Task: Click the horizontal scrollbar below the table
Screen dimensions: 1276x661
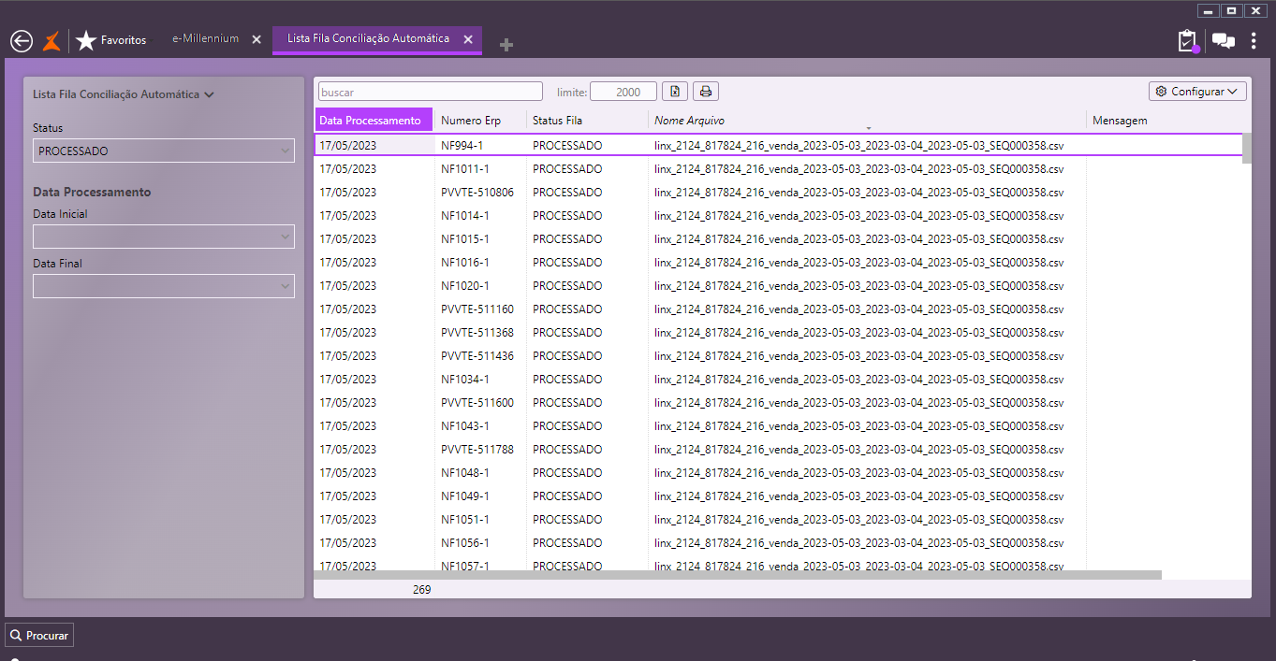Action: 737,575
